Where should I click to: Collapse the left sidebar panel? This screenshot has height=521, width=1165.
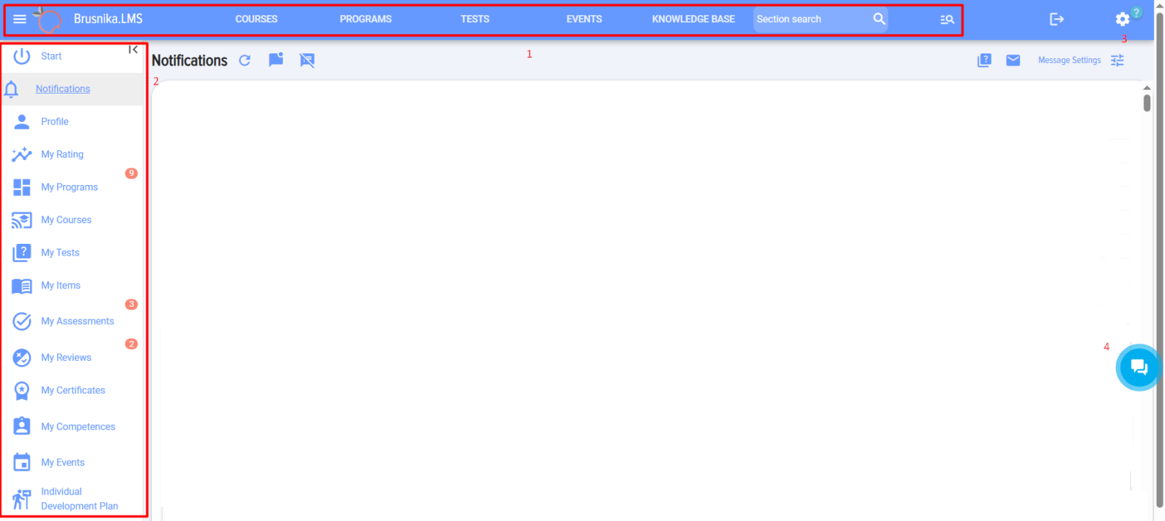(133, 50)
